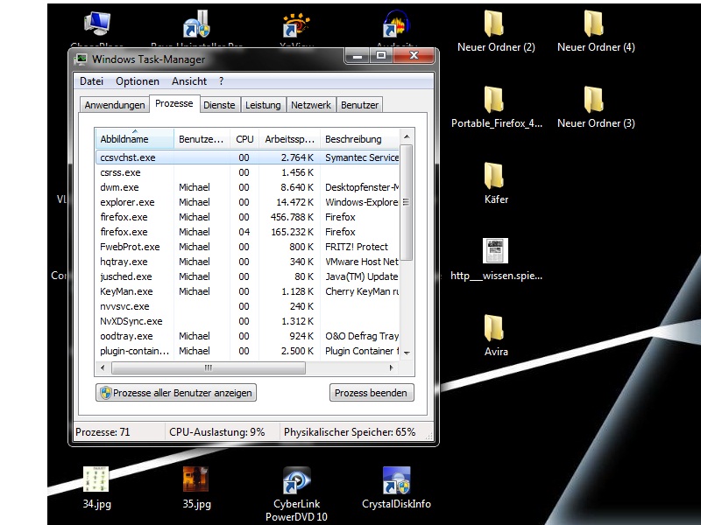Select the oodtray.exe process row
Screen dimensions: 701x525
click(x=247, y=336)
